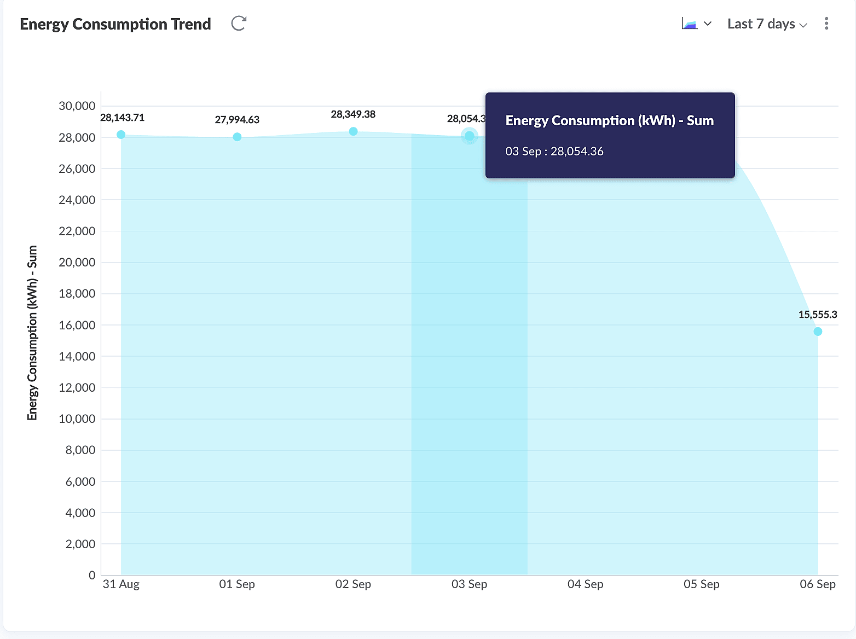Select the 01 Sep data point dot
This screenshot has height=639, width=856.
tap(237, 137)
